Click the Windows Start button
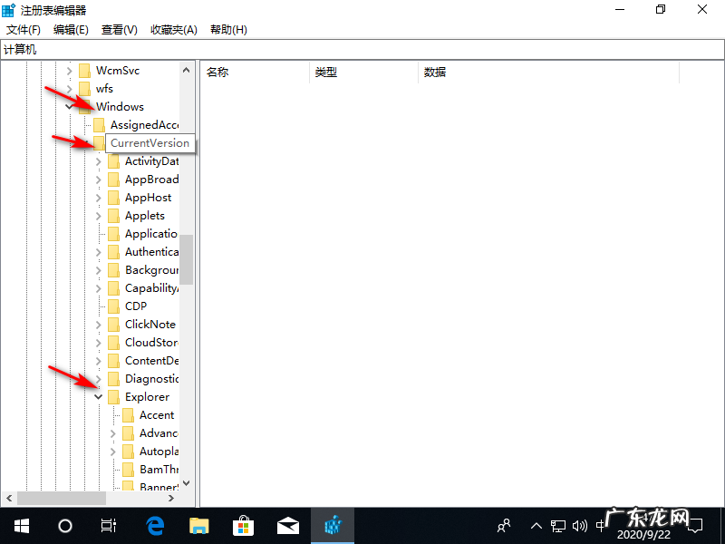 point(21,526)
